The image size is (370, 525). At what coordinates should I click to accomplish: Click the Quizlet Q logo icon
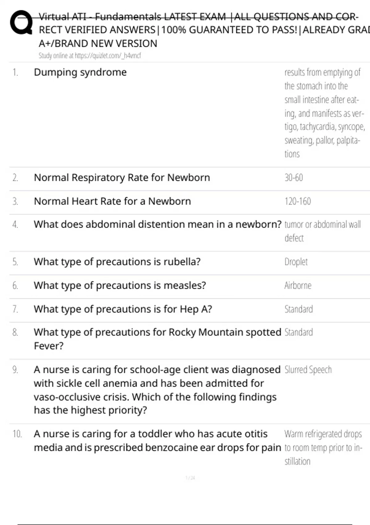pos(21,23)
